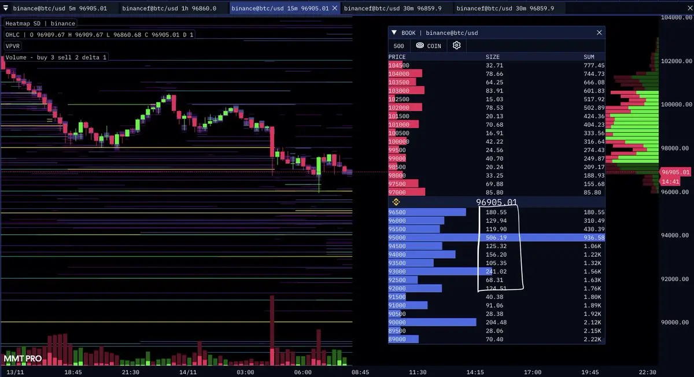Viewport: 694px width, 377px height.
Task: Open the binancef@btc/usd 30m 96859.9 tab next to the 15m tab
Action: (x=392, y=8)
